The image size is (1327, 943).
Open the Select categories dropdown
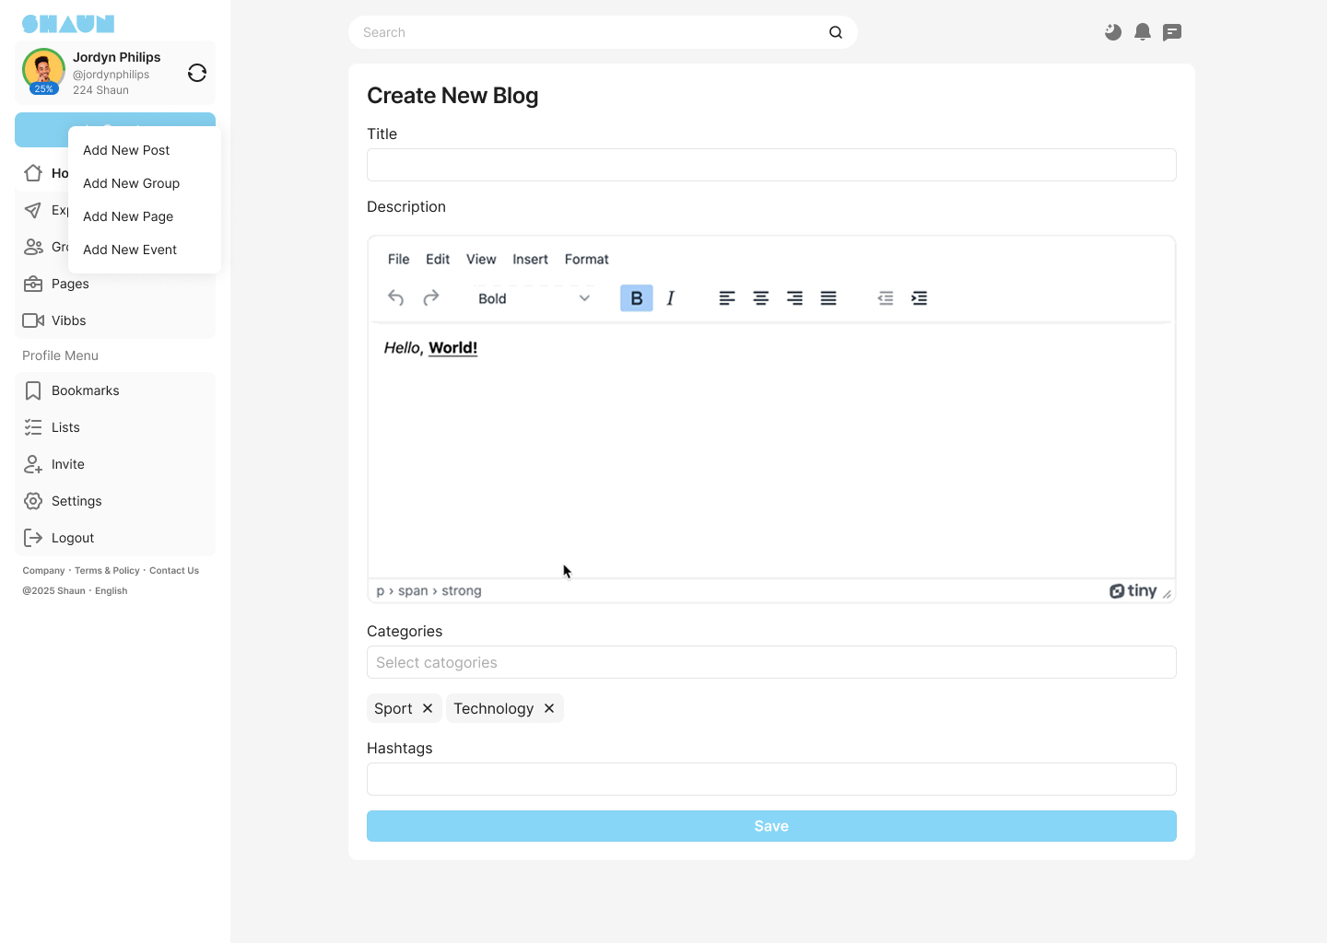pyautogui.click(x=771, y=662)
